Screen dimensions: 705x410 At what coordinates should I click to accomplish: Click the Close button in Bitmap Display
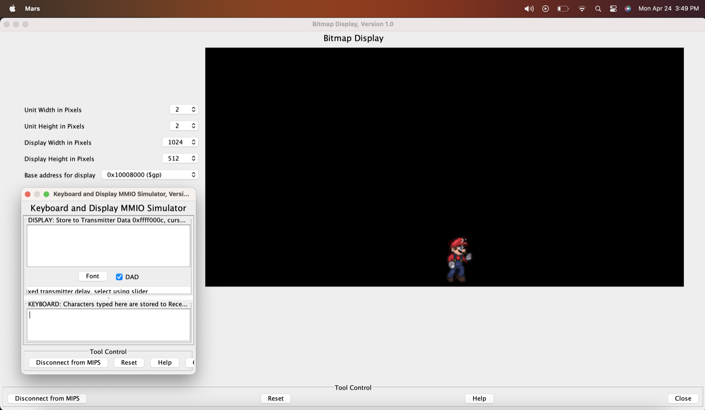pyautogui.click(x=683, y=398)
